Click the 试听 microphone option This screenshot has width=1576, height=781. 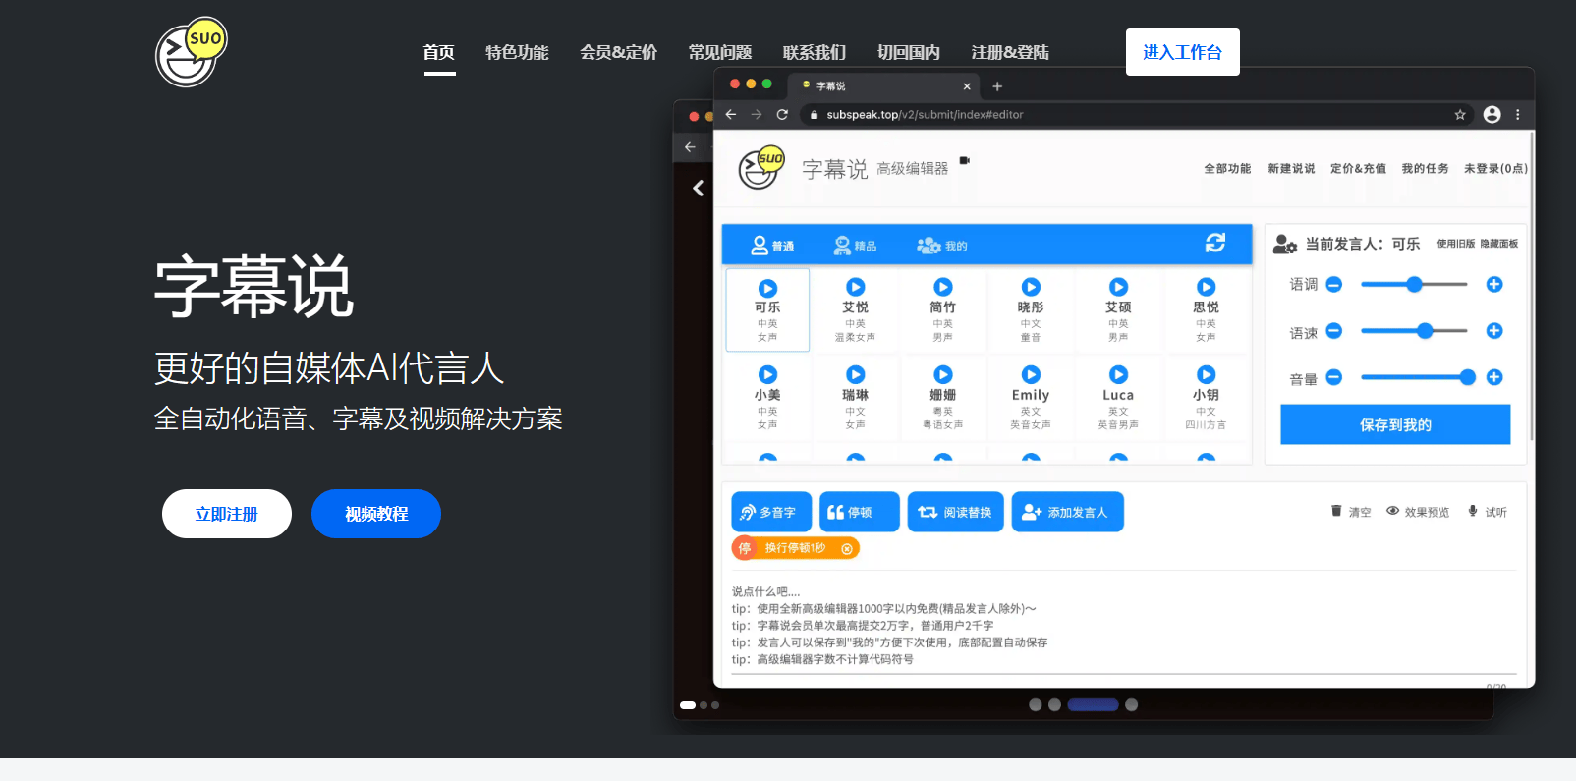tap(1488, 512)
